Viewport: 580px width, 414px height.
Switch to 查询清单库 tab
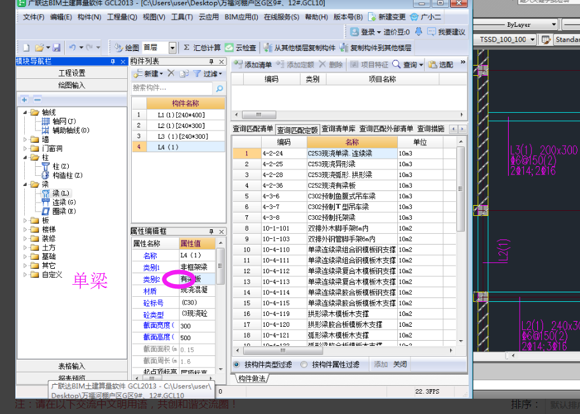338,129
